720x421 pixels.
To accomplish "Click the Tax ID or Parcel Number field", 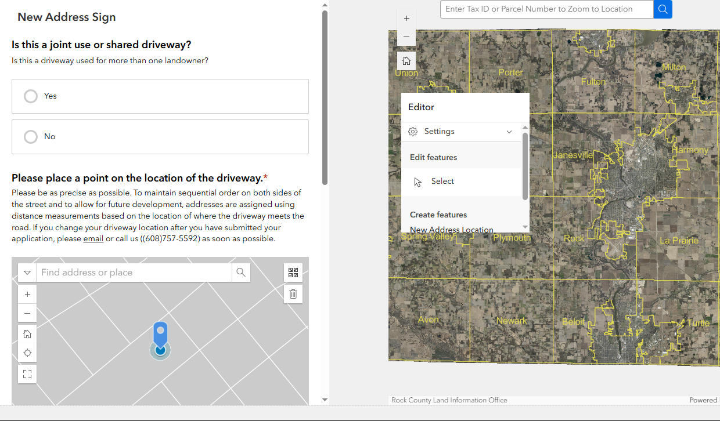I will pos(546,9).
